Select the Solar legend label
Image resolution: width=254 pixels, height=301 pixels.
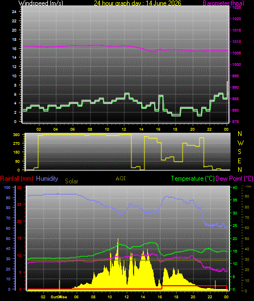(x=71, y=181)
